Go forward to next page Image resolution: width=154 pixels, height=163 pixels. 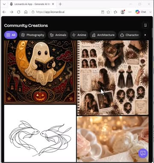(x=12, y=12)
